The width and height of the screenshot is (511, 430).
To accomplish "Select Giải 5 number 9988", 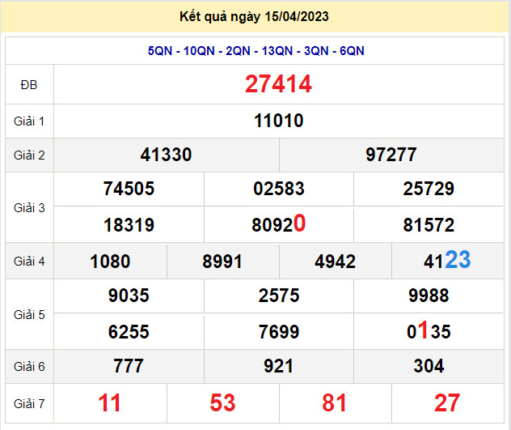I will (429, 296).
